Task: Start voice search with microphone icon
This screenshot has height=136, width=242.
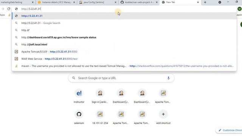Action: 168,78
